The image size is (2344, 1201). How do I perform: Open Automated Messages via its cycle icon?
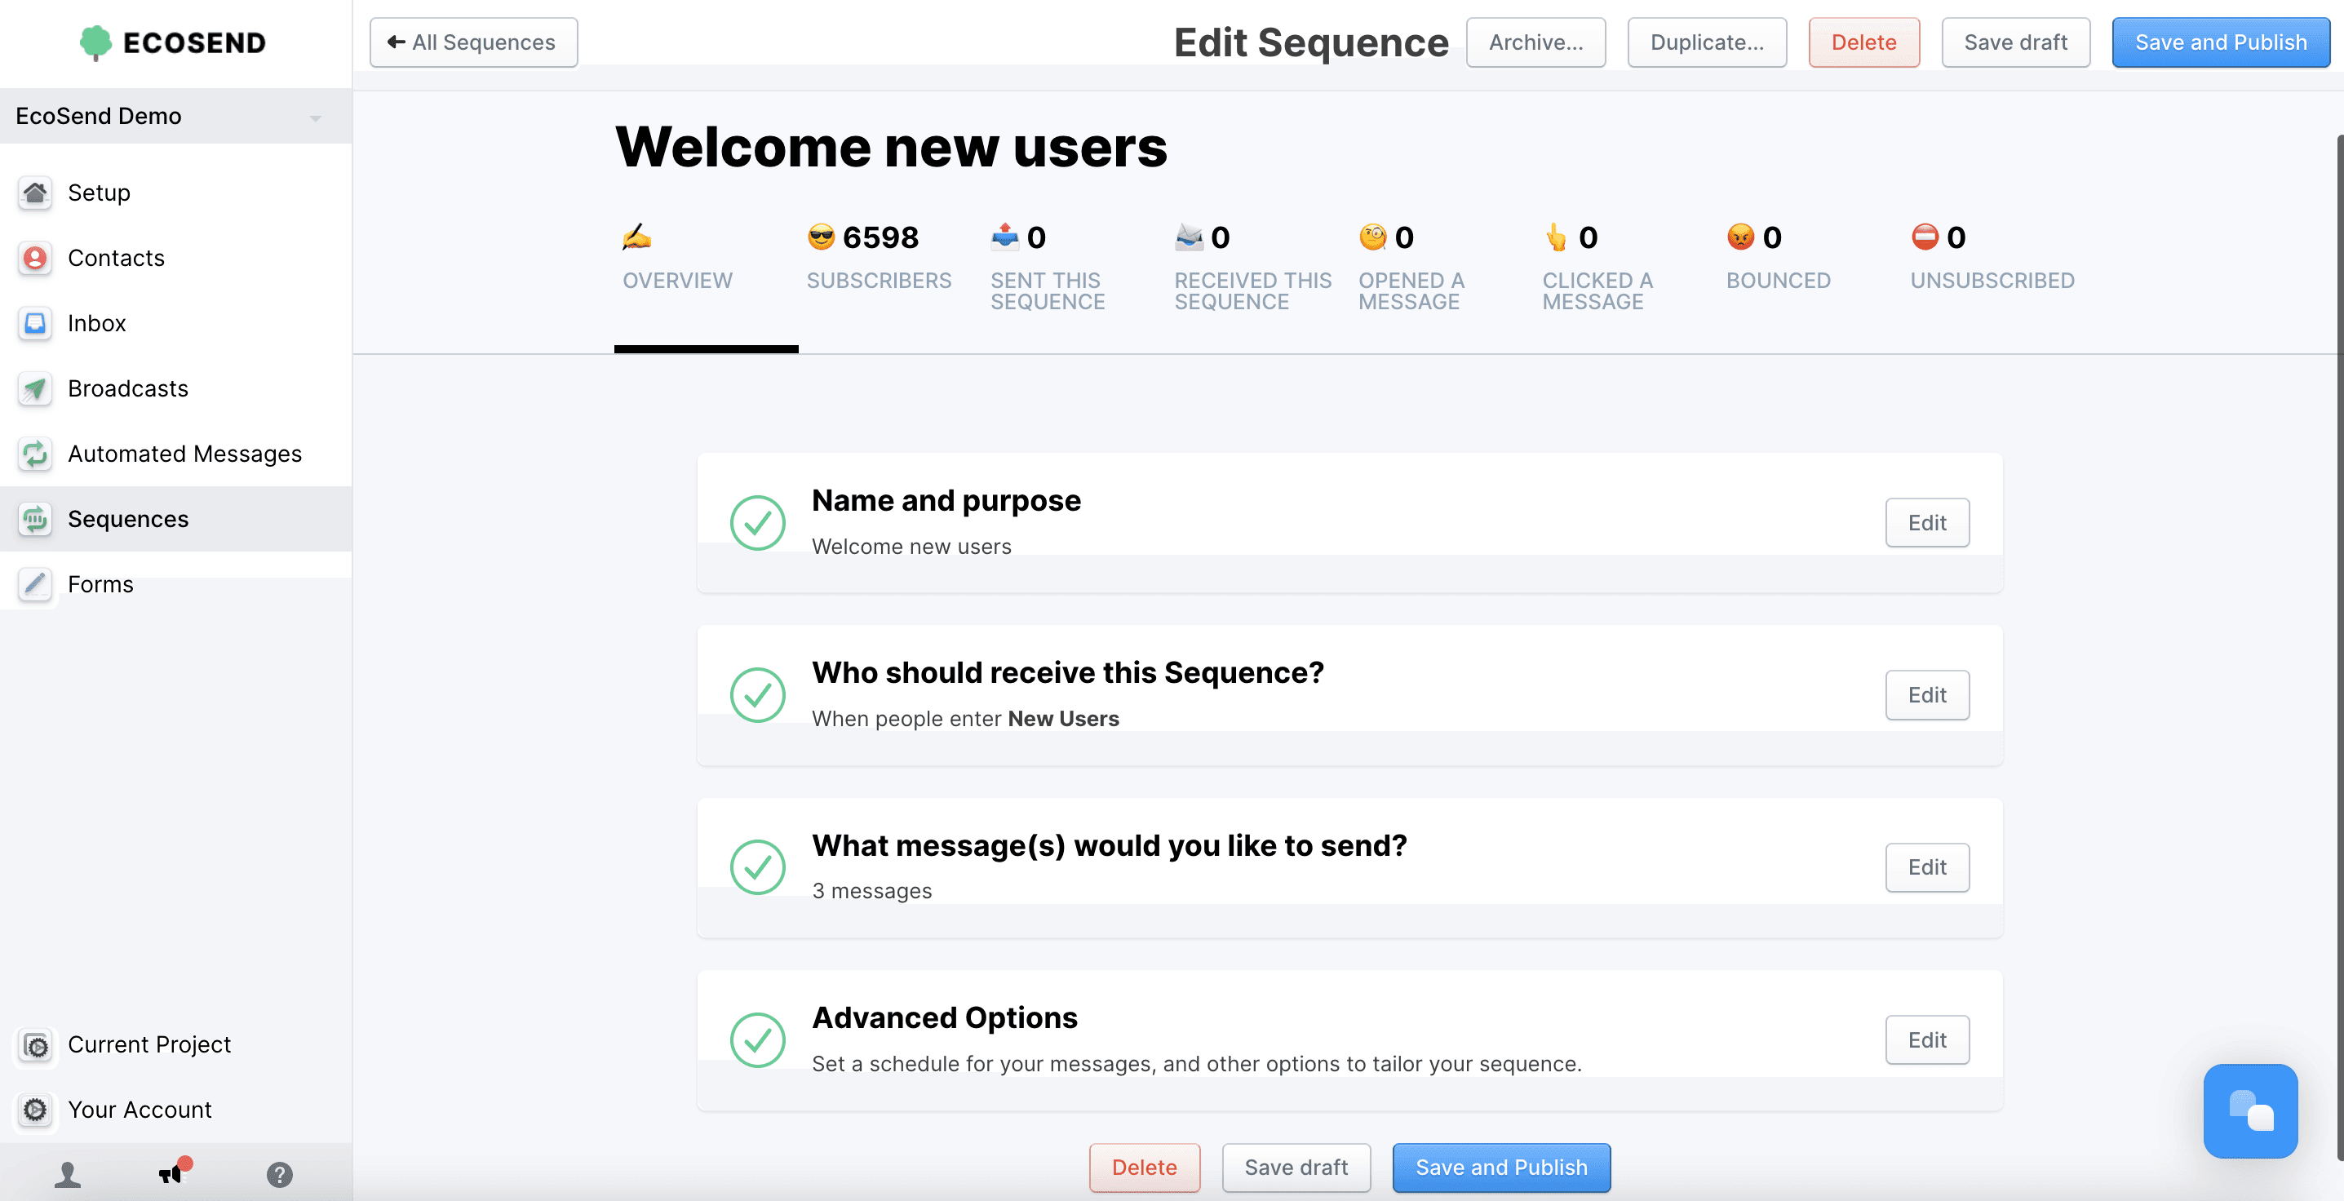pyautogui.click(x=34, y=454)
